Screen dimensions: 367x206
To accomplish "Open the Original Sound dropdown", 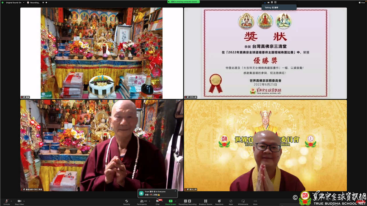I will (24, 3).
